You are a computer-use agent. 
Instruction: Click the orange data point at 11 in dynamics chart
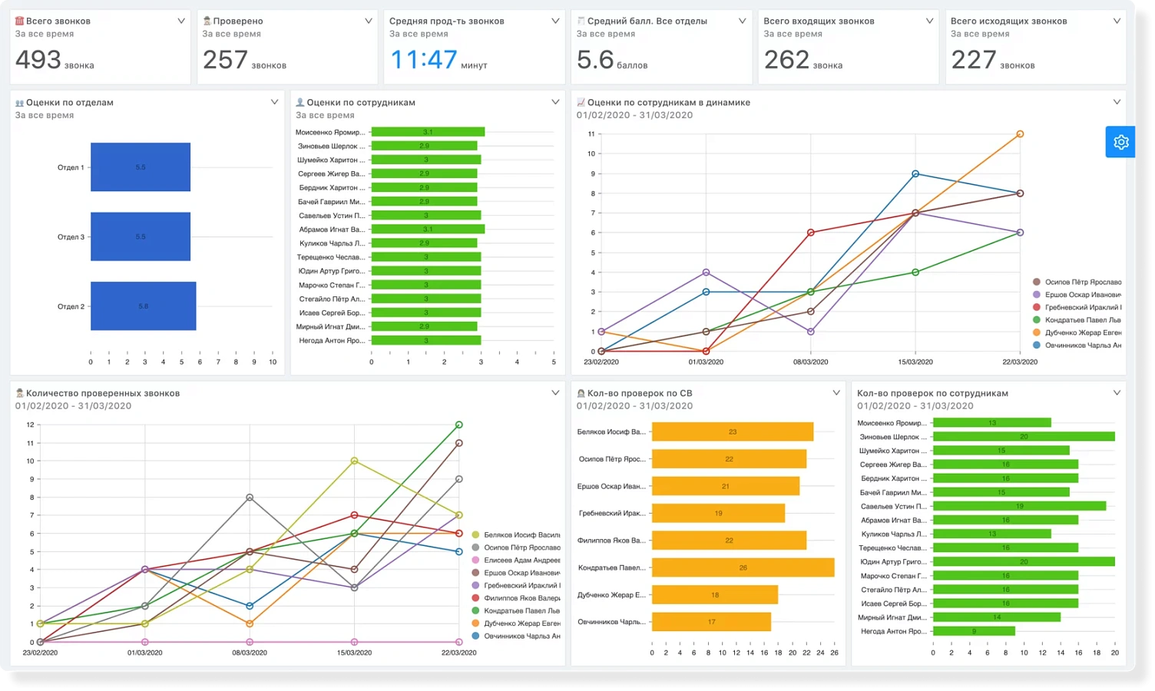pyautogui.click(x=1020, y=134)
